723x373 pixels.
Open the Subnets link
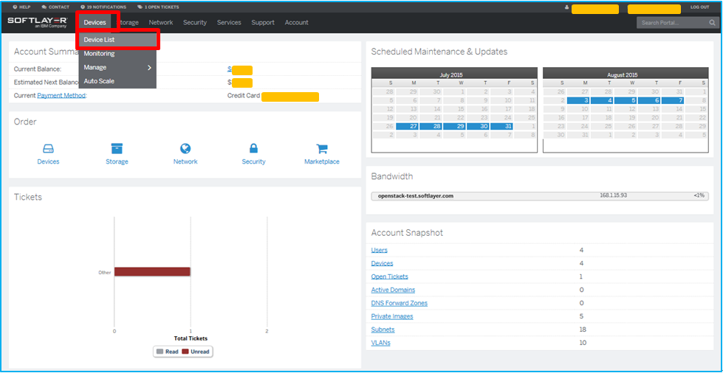click(x=383, y=330)
